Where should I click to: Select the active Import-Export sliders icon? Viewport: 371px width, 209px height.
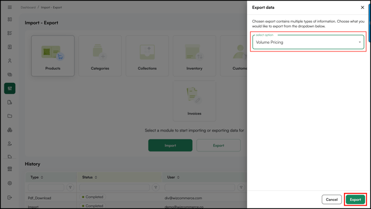coord(10,88)
